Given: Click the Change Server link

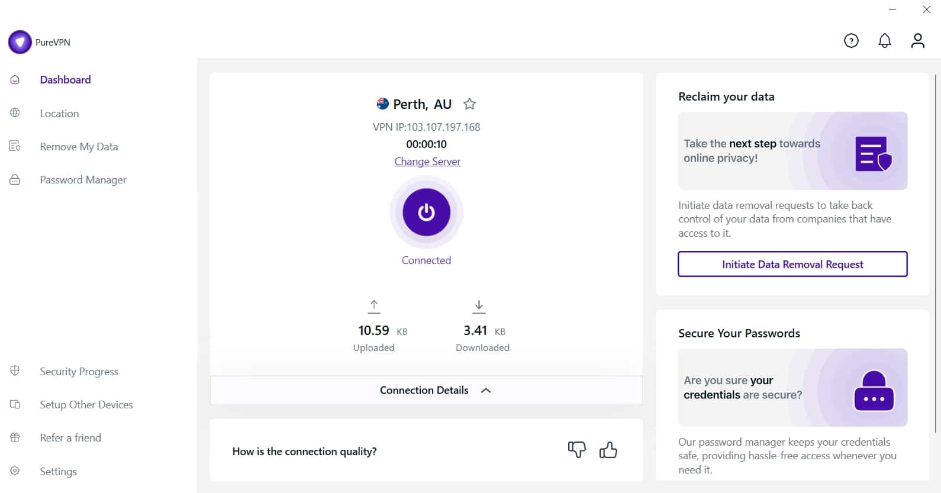Looking at the screenshot, I should coord(427,162).
